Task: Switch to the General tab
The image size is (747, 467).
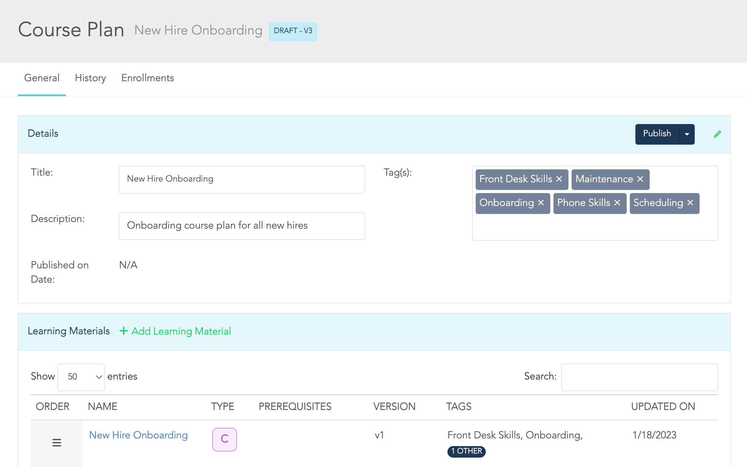Action: point(42,78)
